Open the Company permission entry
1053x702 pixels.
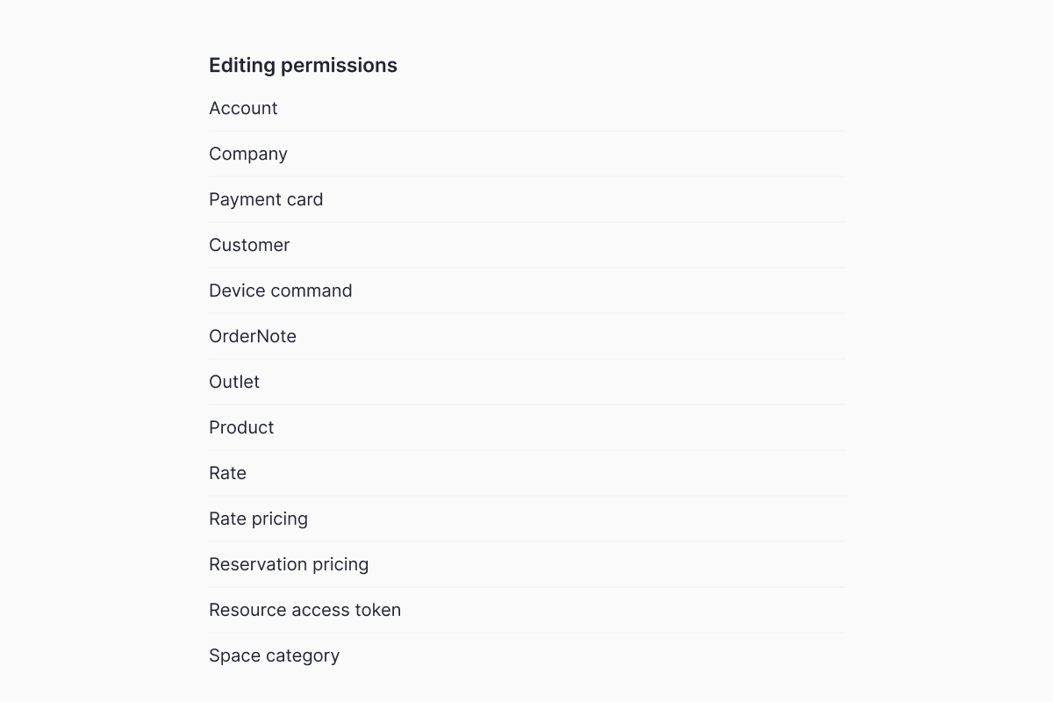[526, 154]
